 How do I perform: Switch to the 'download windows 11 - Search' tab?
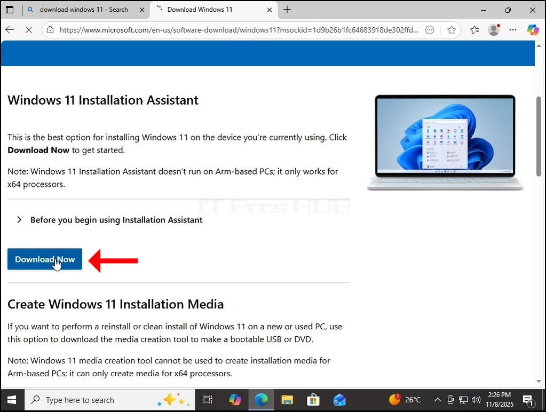tap(84, 10)
